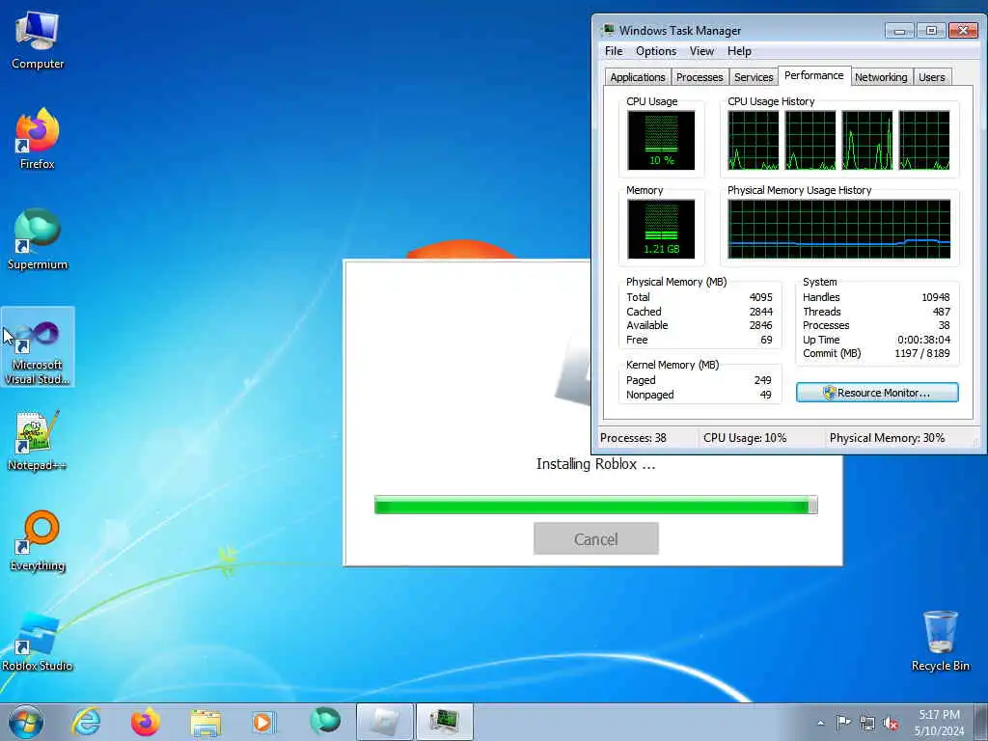Open Windows Explorer folder in the taskbar
988x741 pixels.
(206, 722)
